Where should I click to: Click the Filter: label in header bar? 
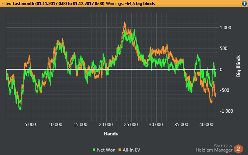coord(6,3)
